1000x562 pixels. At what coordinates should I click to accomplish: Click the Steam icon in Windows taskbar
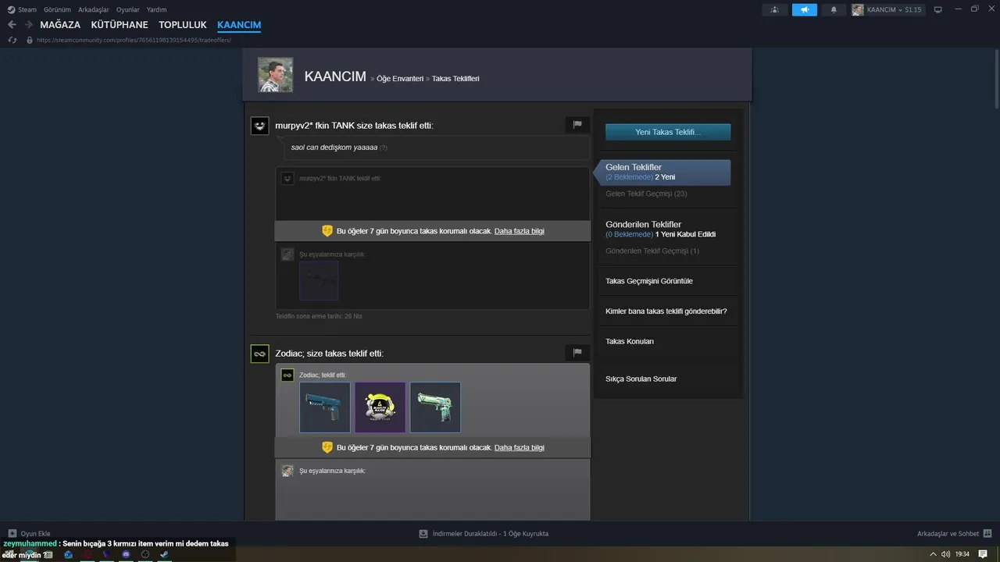pos(164,554)
